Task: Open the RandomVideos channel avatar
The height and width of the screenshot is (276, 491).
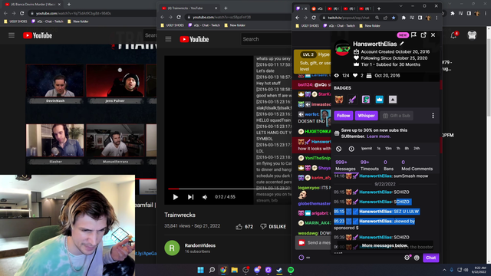Action: pos(172,248)
